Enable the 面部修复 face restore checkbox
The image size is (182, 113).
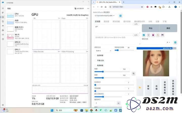pos(95,55)
